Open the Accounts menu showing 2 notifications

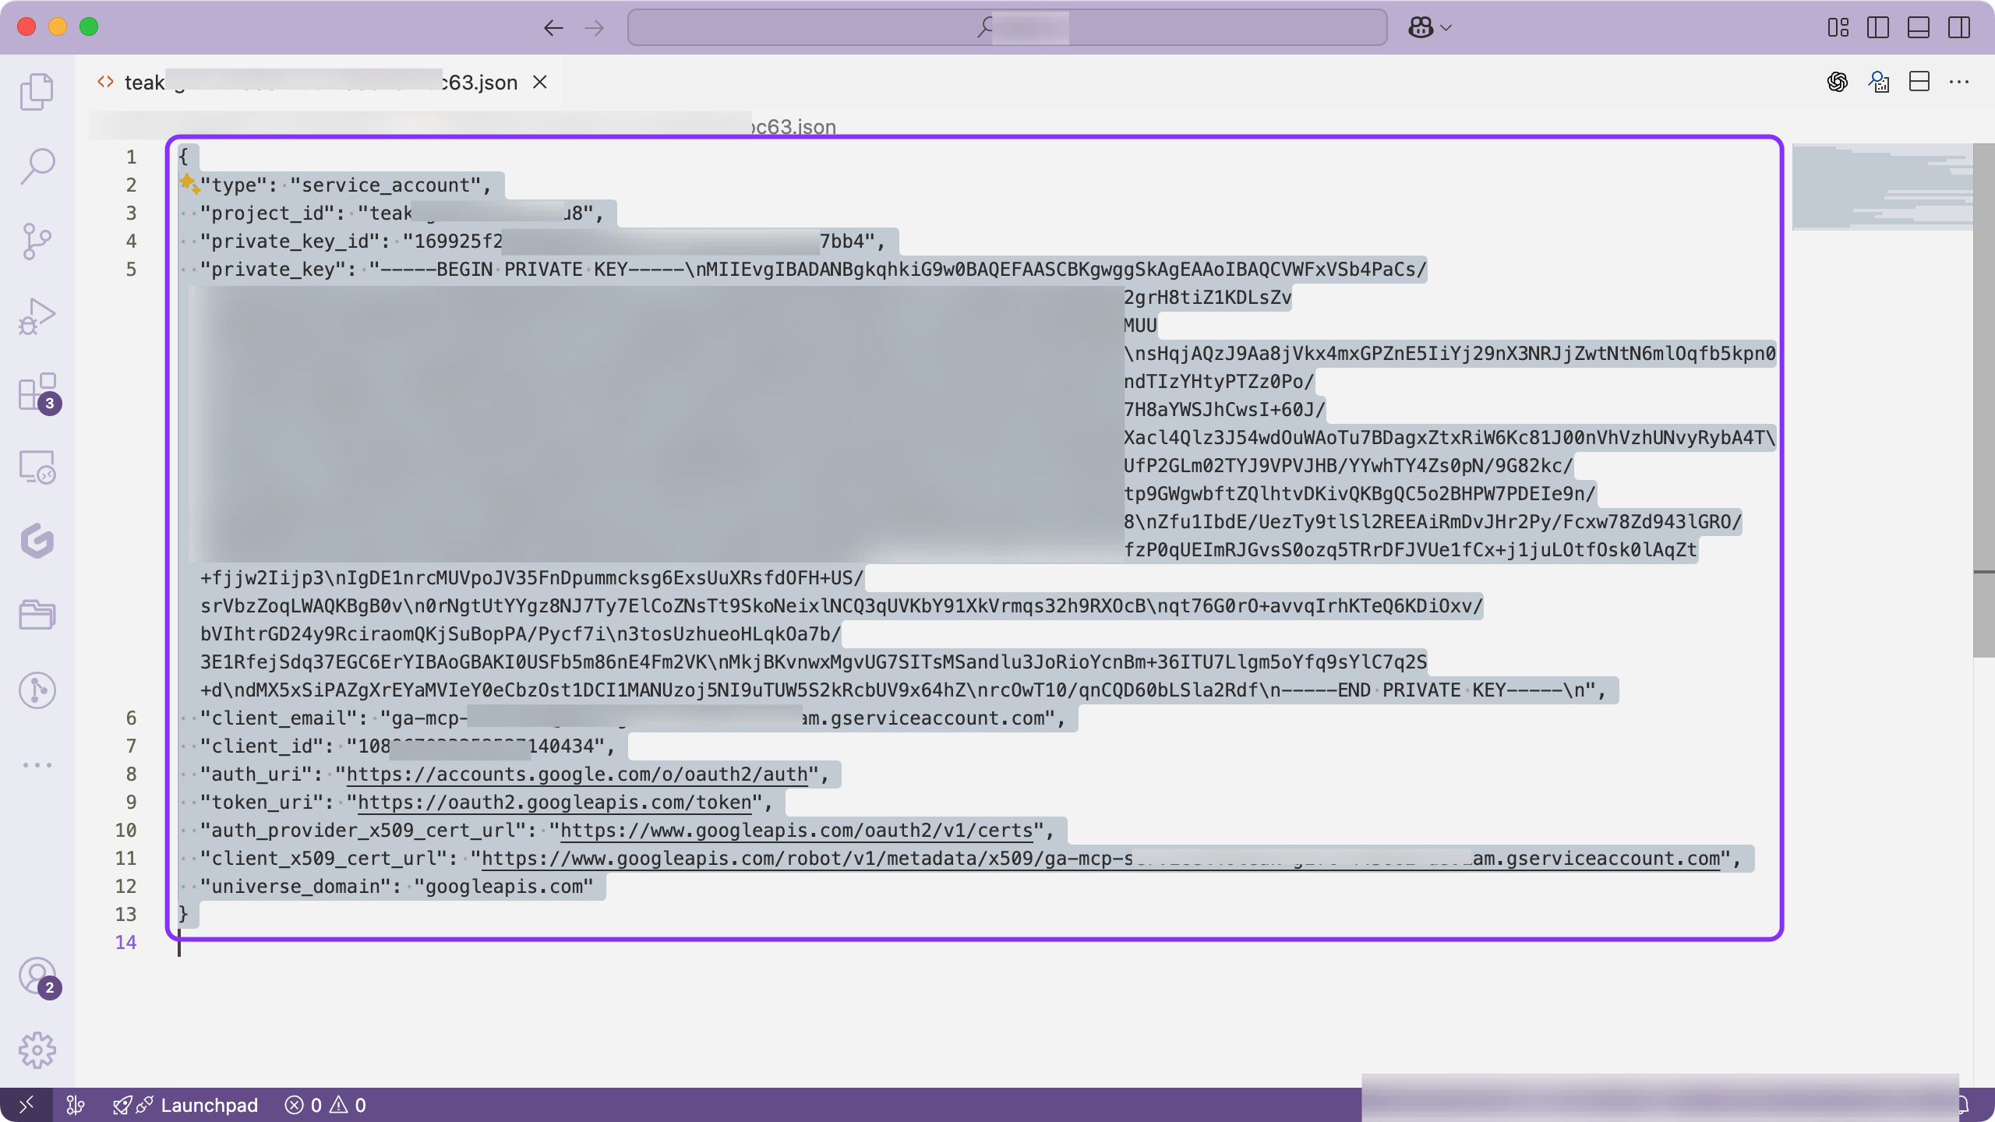point(37,976)
